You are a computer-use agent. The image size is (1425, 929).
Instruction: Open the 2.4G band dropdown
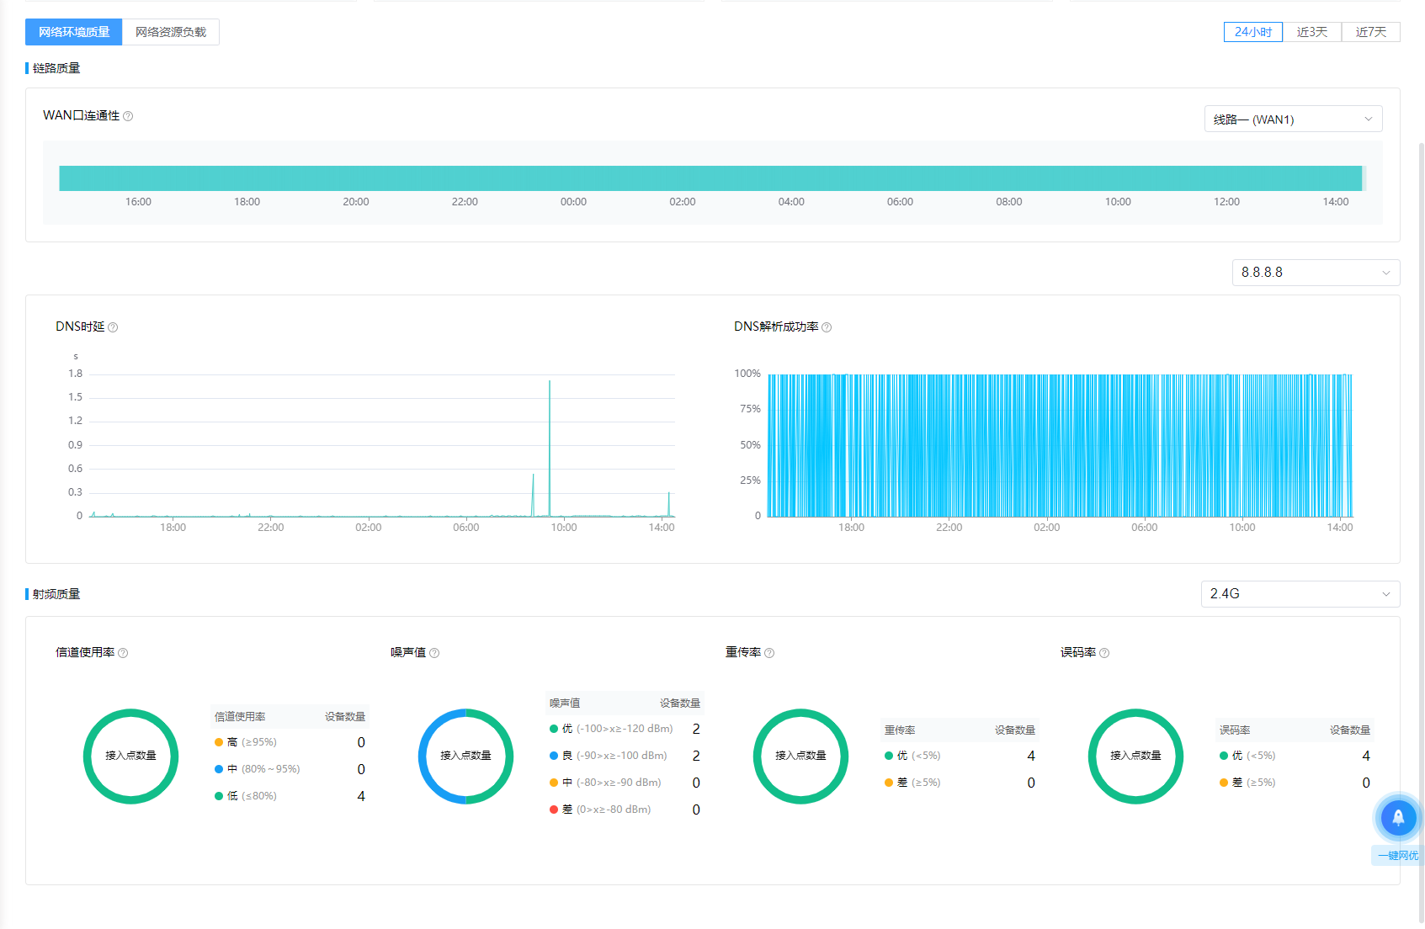click(1300, 594)
